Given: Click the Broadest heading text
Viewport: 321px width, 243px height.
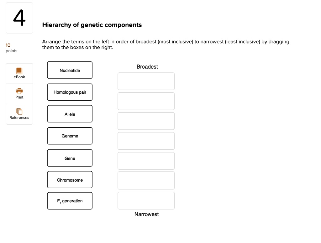Looking at the screenshot, I should tap(147, 66).
